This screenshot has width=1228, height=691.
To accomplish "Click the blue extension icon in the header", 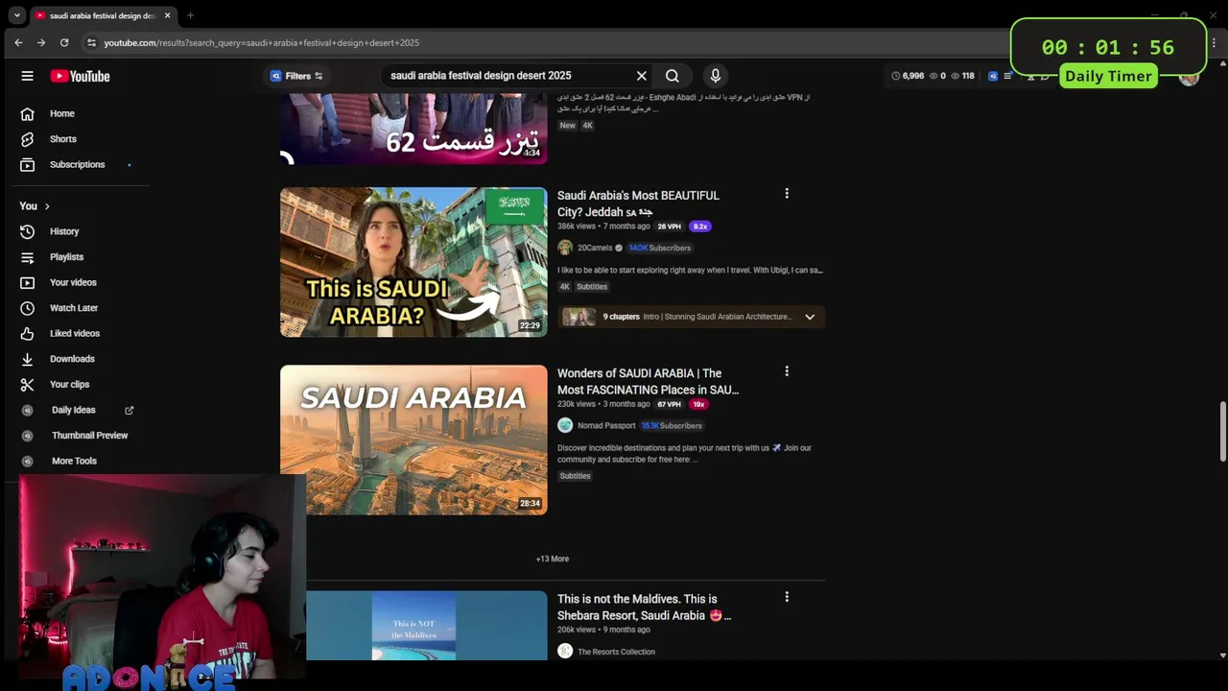I will pos(993,76).
